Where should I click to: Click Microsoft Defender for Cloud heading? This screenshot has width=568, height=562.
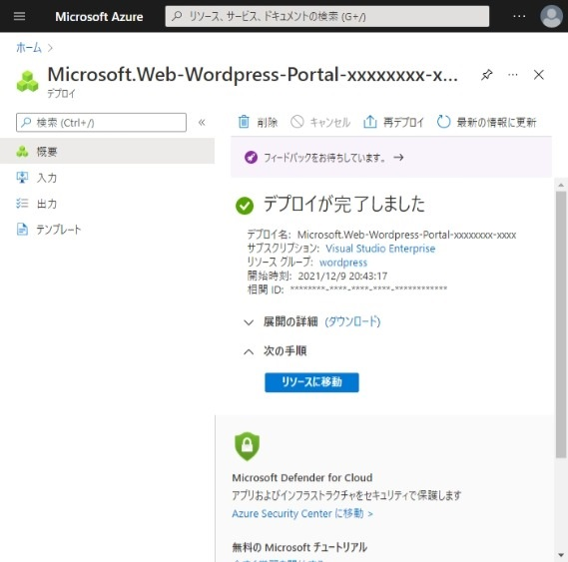pos(301,477)
